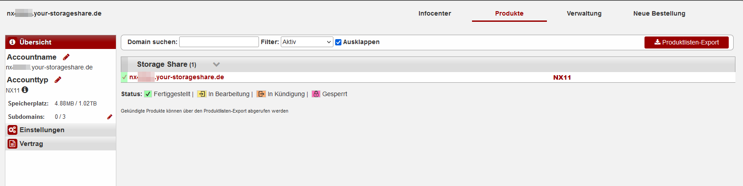Image resolution: width=743 pixels, height=186 pixels.
Task: Switch to the Verwaltung tab
Action: point(584,13)
